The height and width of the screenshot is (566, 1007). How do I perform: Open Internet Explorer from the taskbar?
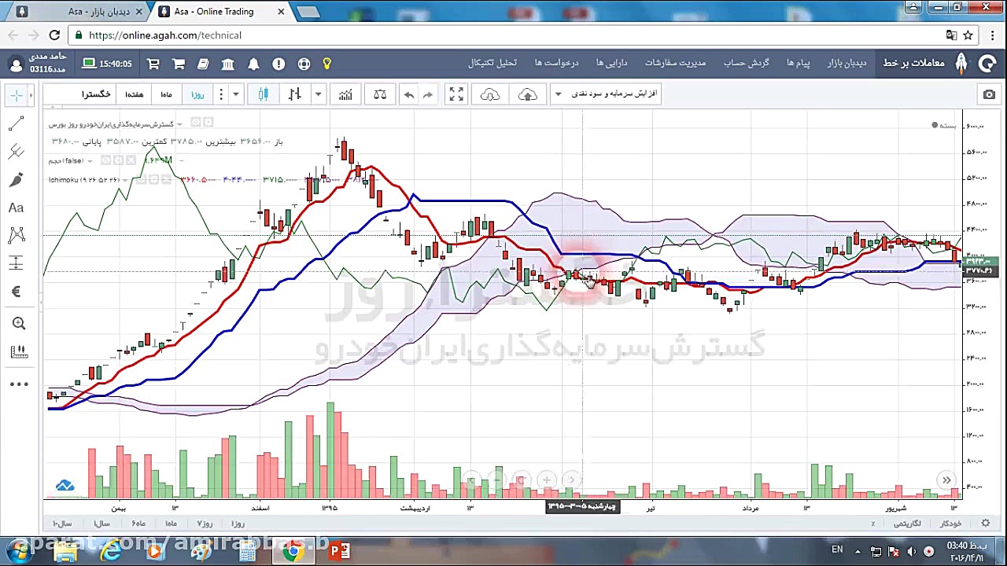[x=111, y=550]
